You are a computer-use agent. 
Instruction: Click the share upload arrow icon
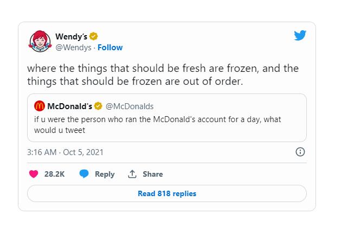(132, 174)
